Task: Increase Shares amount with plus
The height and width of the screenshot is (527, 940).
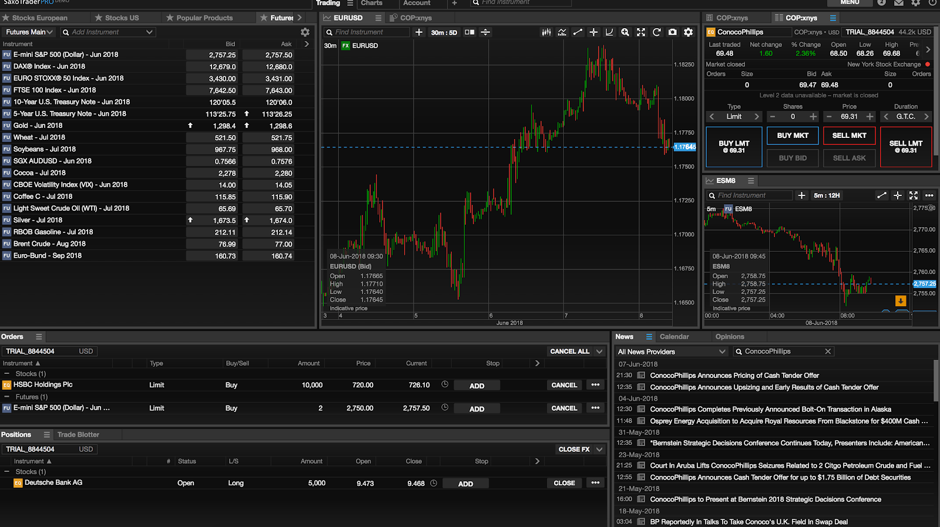Action: pos(813,117)
